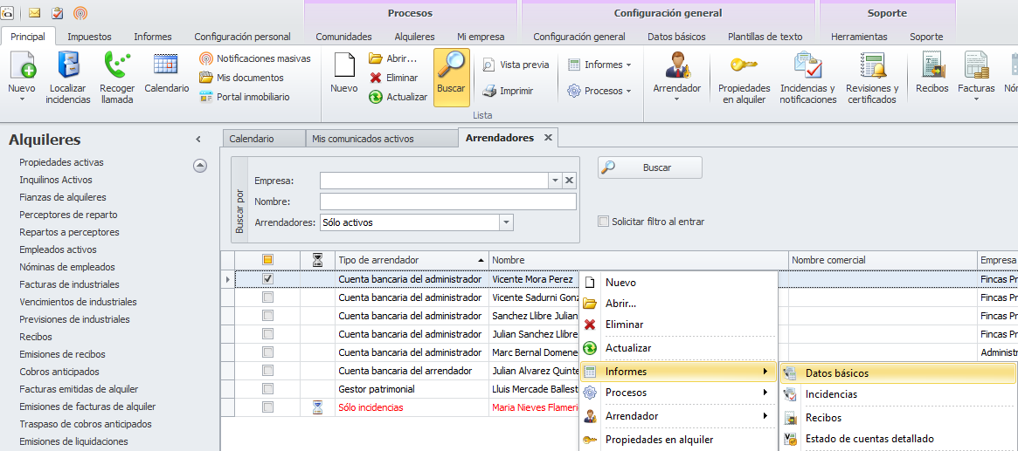Click the round up-arrow collapse button
Image resolution: width=1018 pixels, height=451 pixels.
201,165
